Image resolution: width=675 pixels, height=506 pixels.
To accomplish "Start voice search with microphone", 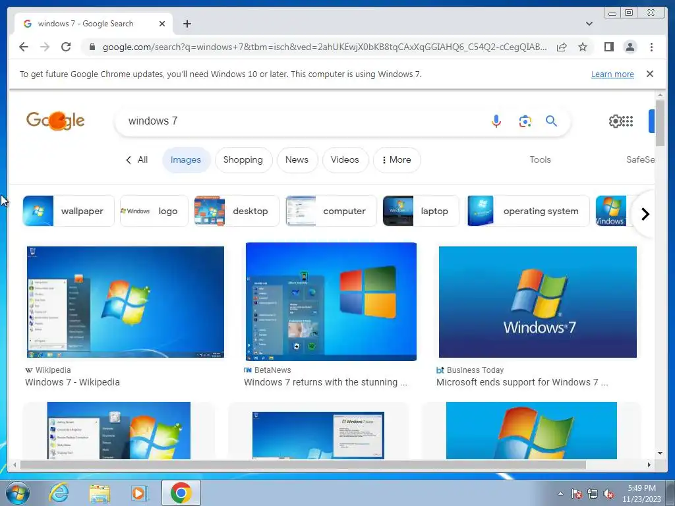I will click(496, 121).
